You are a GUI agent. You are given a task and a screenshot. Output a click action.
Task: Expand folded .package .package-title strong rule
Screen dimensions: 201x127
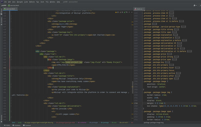coord(177,29)
